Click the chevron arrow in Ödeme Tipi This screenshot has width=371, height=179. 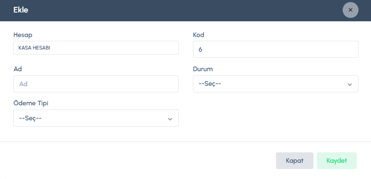click(x=170, y=119)
